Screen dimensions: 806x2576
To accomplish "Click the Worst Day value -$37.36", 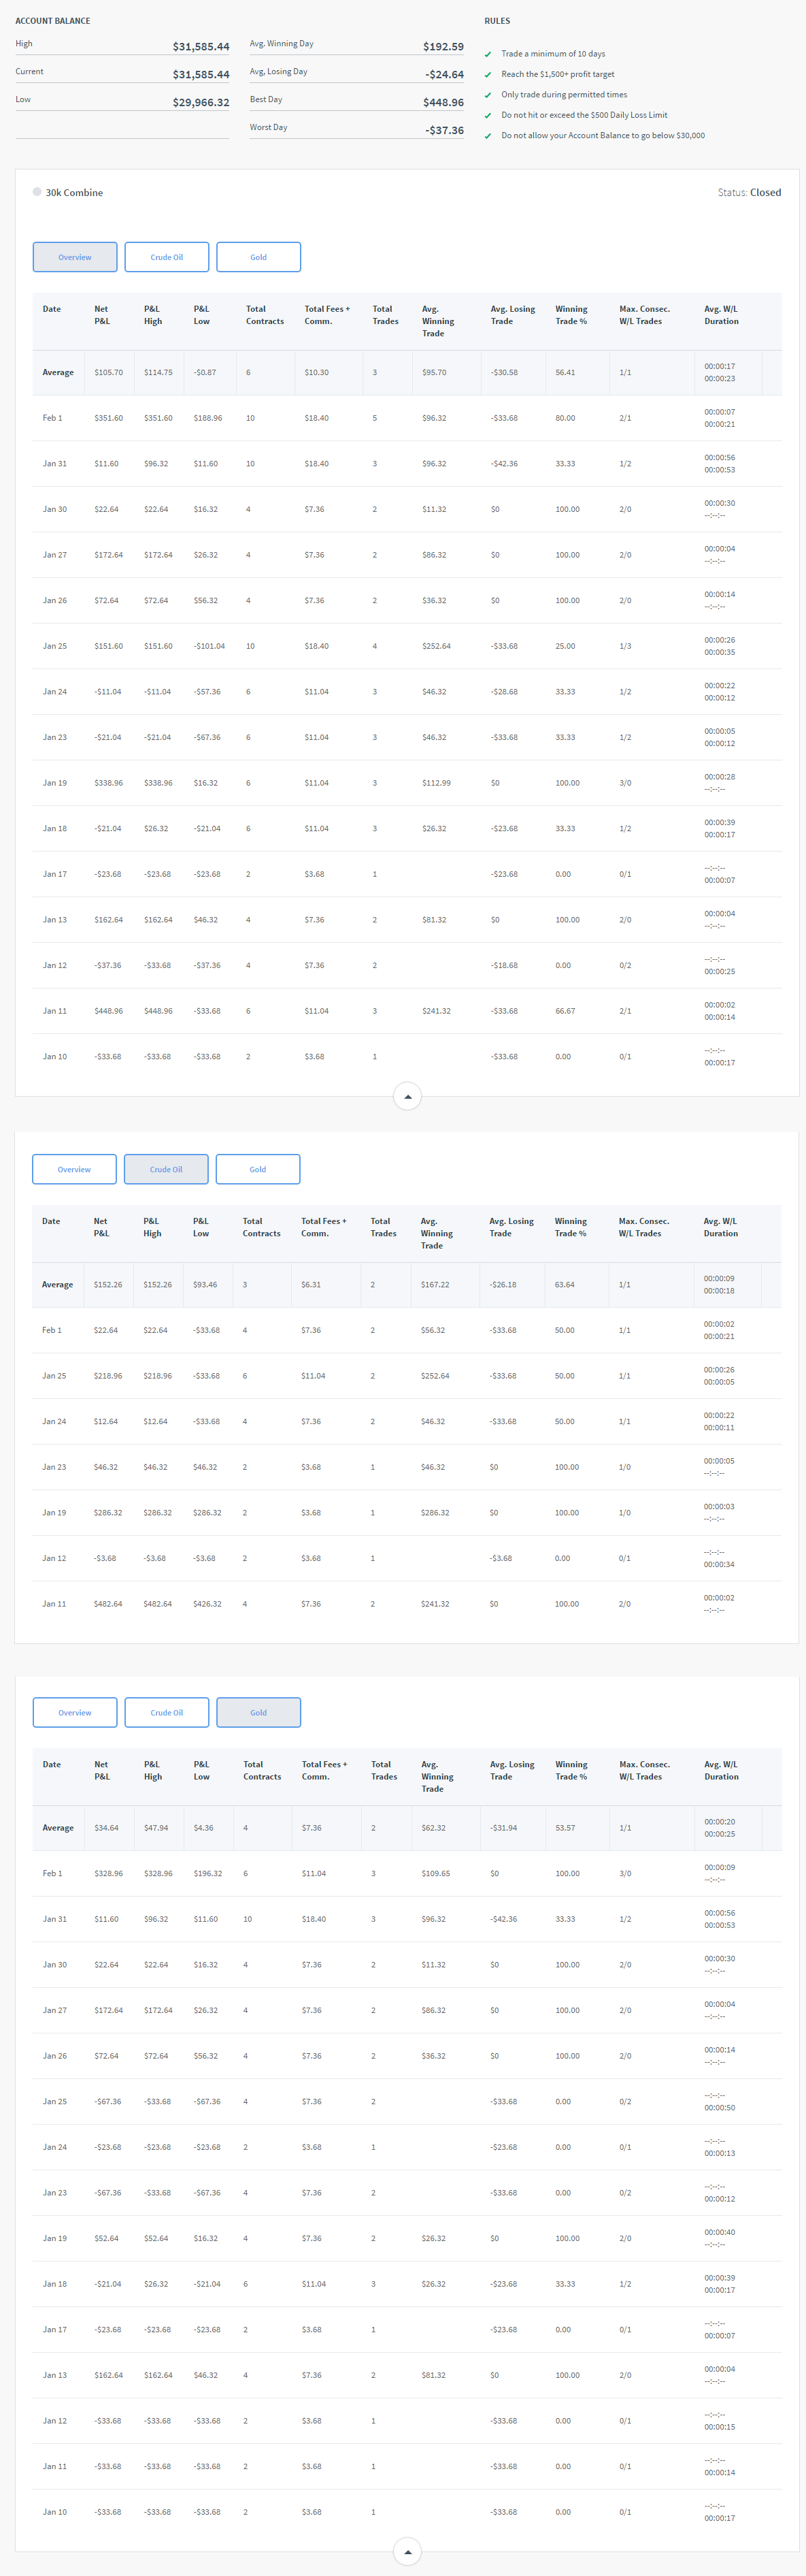I will pyautogui.click(x=443, y=131).
